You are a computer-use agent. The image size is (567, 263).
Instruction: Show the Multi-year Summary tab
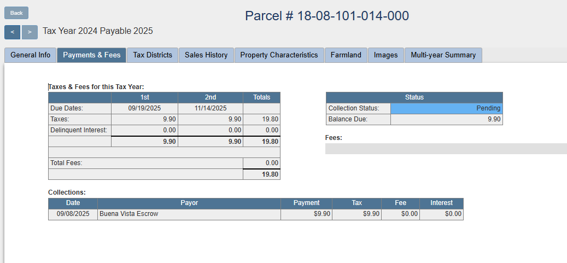point(443,55)
